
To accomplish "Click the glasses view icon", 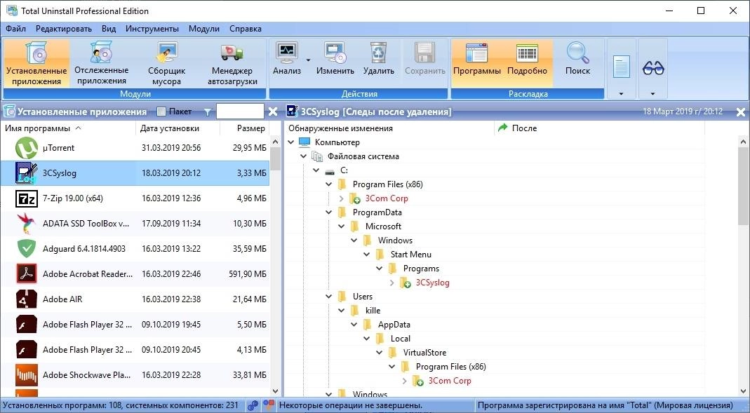I will pyautogui.click(x=653, y=68).
